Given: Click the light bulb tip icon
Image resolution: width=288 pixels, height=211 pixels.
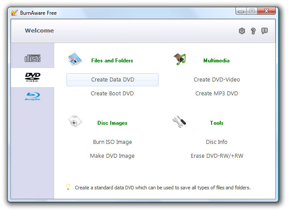Looking at the screenshot, I should pos(68,187).
